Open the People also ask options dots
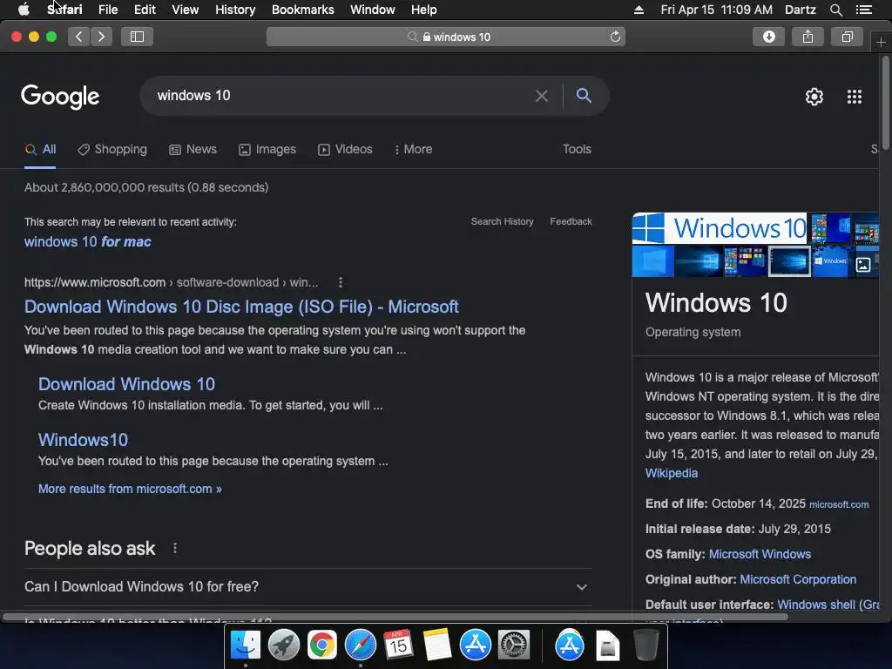 click(174, 548)
